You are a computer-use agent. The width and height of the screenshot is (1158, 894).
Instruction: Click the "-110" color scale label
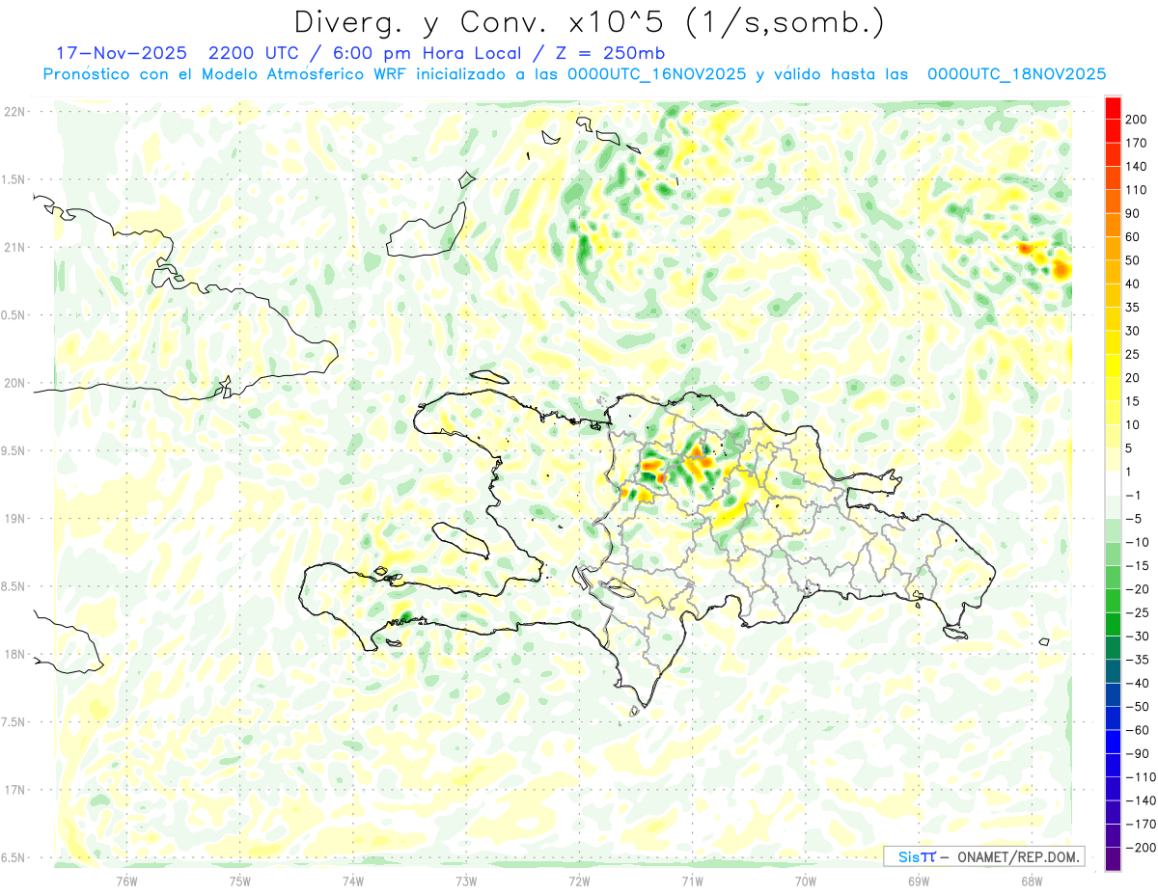pyautogui.click(x=1140, y=777)
